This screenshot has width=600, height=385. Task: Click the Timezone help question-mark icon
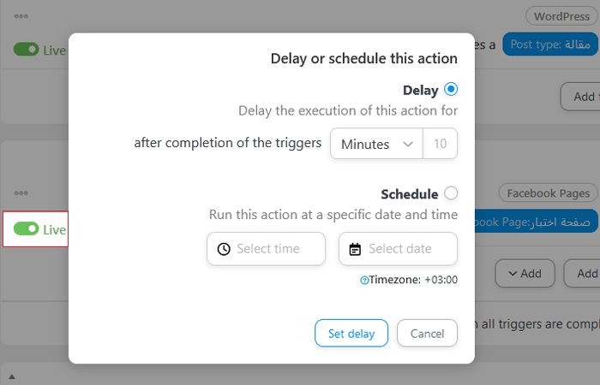pyautogui.click(x=364, y=280)
